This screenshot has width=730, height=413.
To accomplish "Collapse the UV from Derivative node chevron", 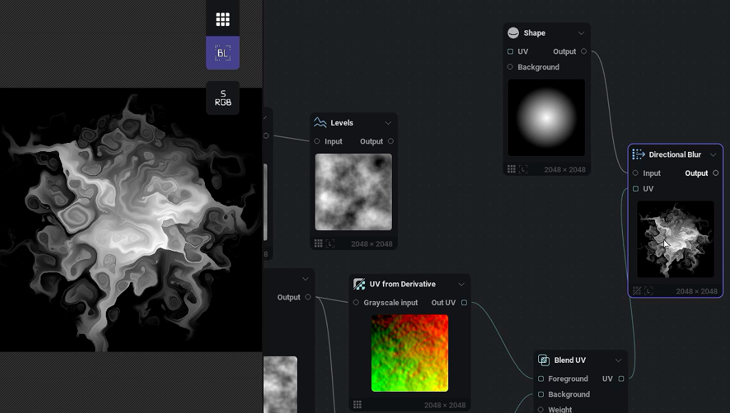I will pyautogui.click(x=461, y=284).
